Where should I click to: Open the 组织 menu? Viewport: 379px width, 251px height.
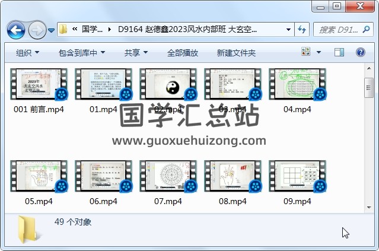27,52
